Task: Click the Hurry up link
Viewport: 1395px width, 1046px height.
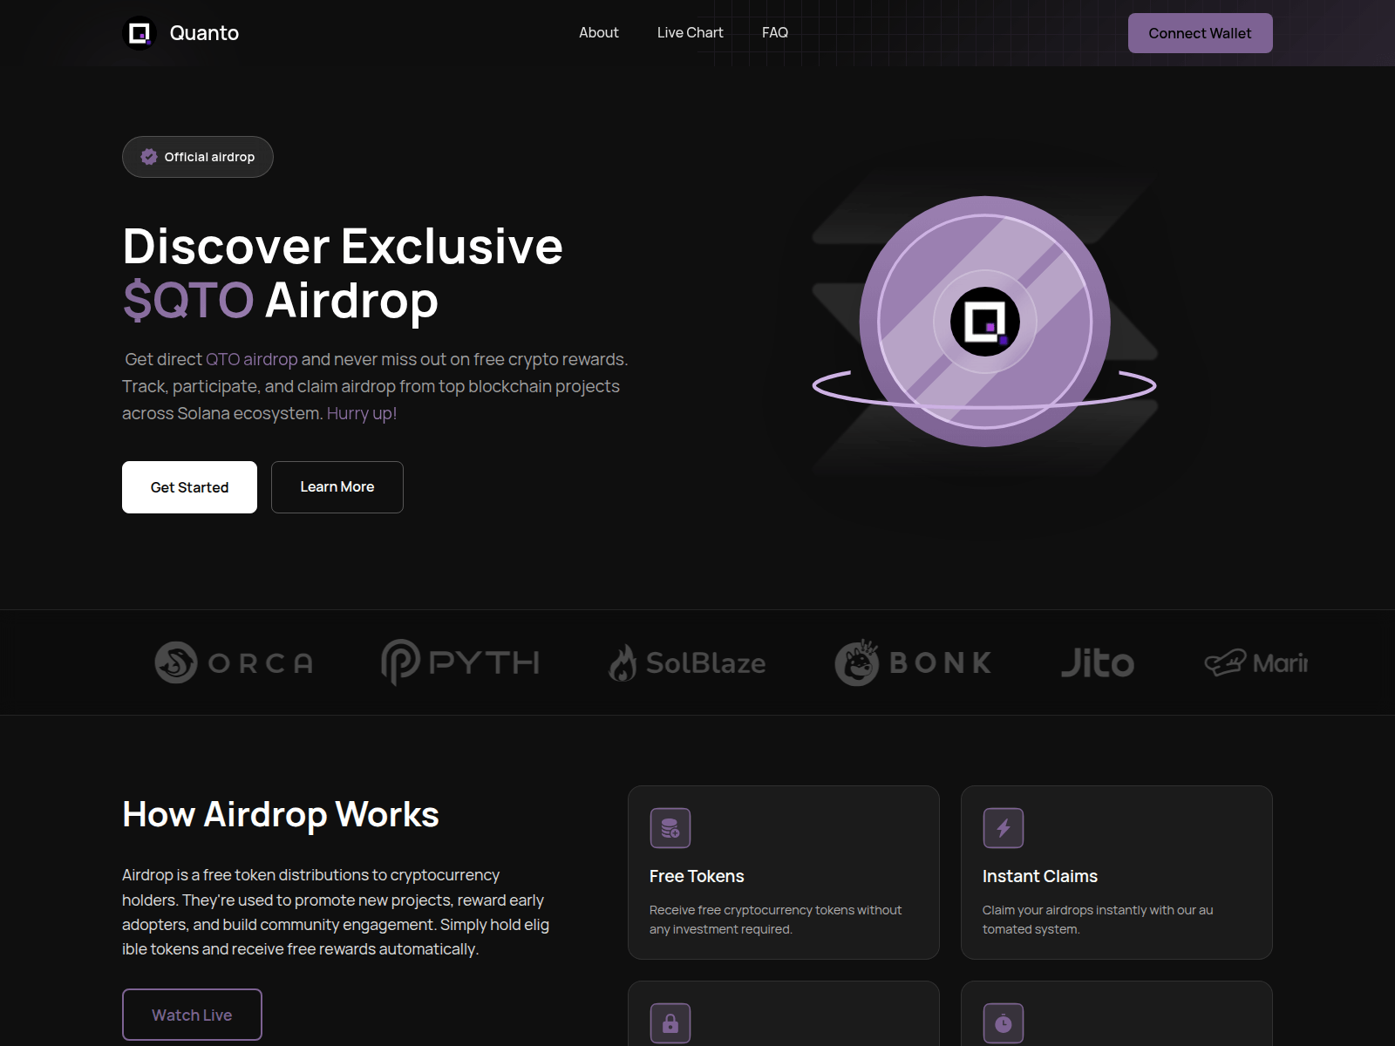Action: 361,413
